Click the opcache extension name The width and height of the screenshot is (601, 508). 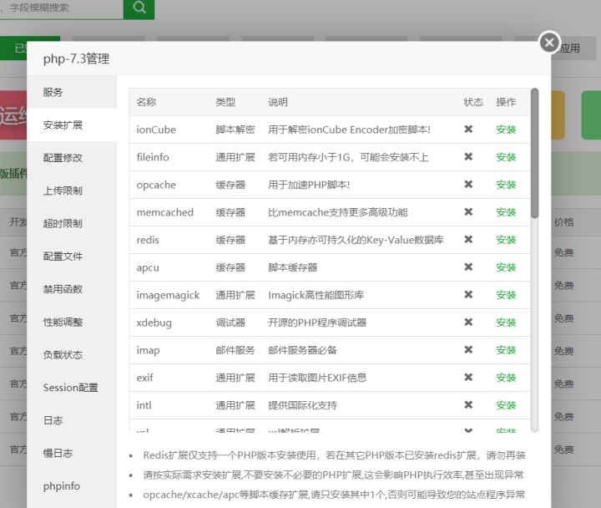tap(156, 185)
